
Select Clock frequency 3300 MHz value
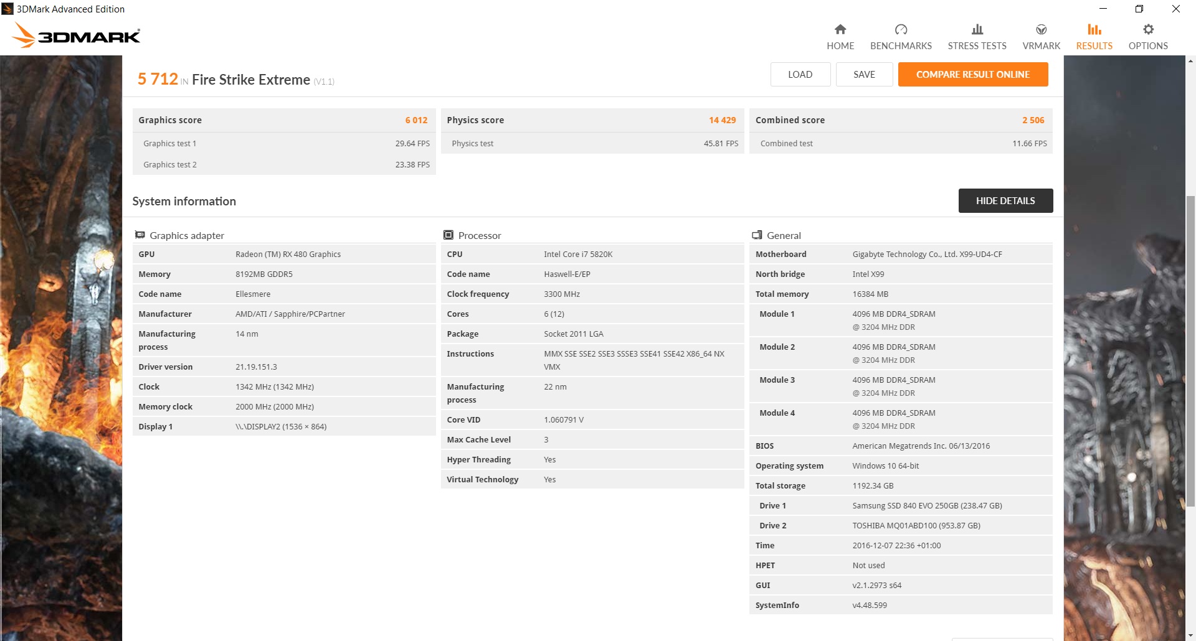click(x=562, y=294)
